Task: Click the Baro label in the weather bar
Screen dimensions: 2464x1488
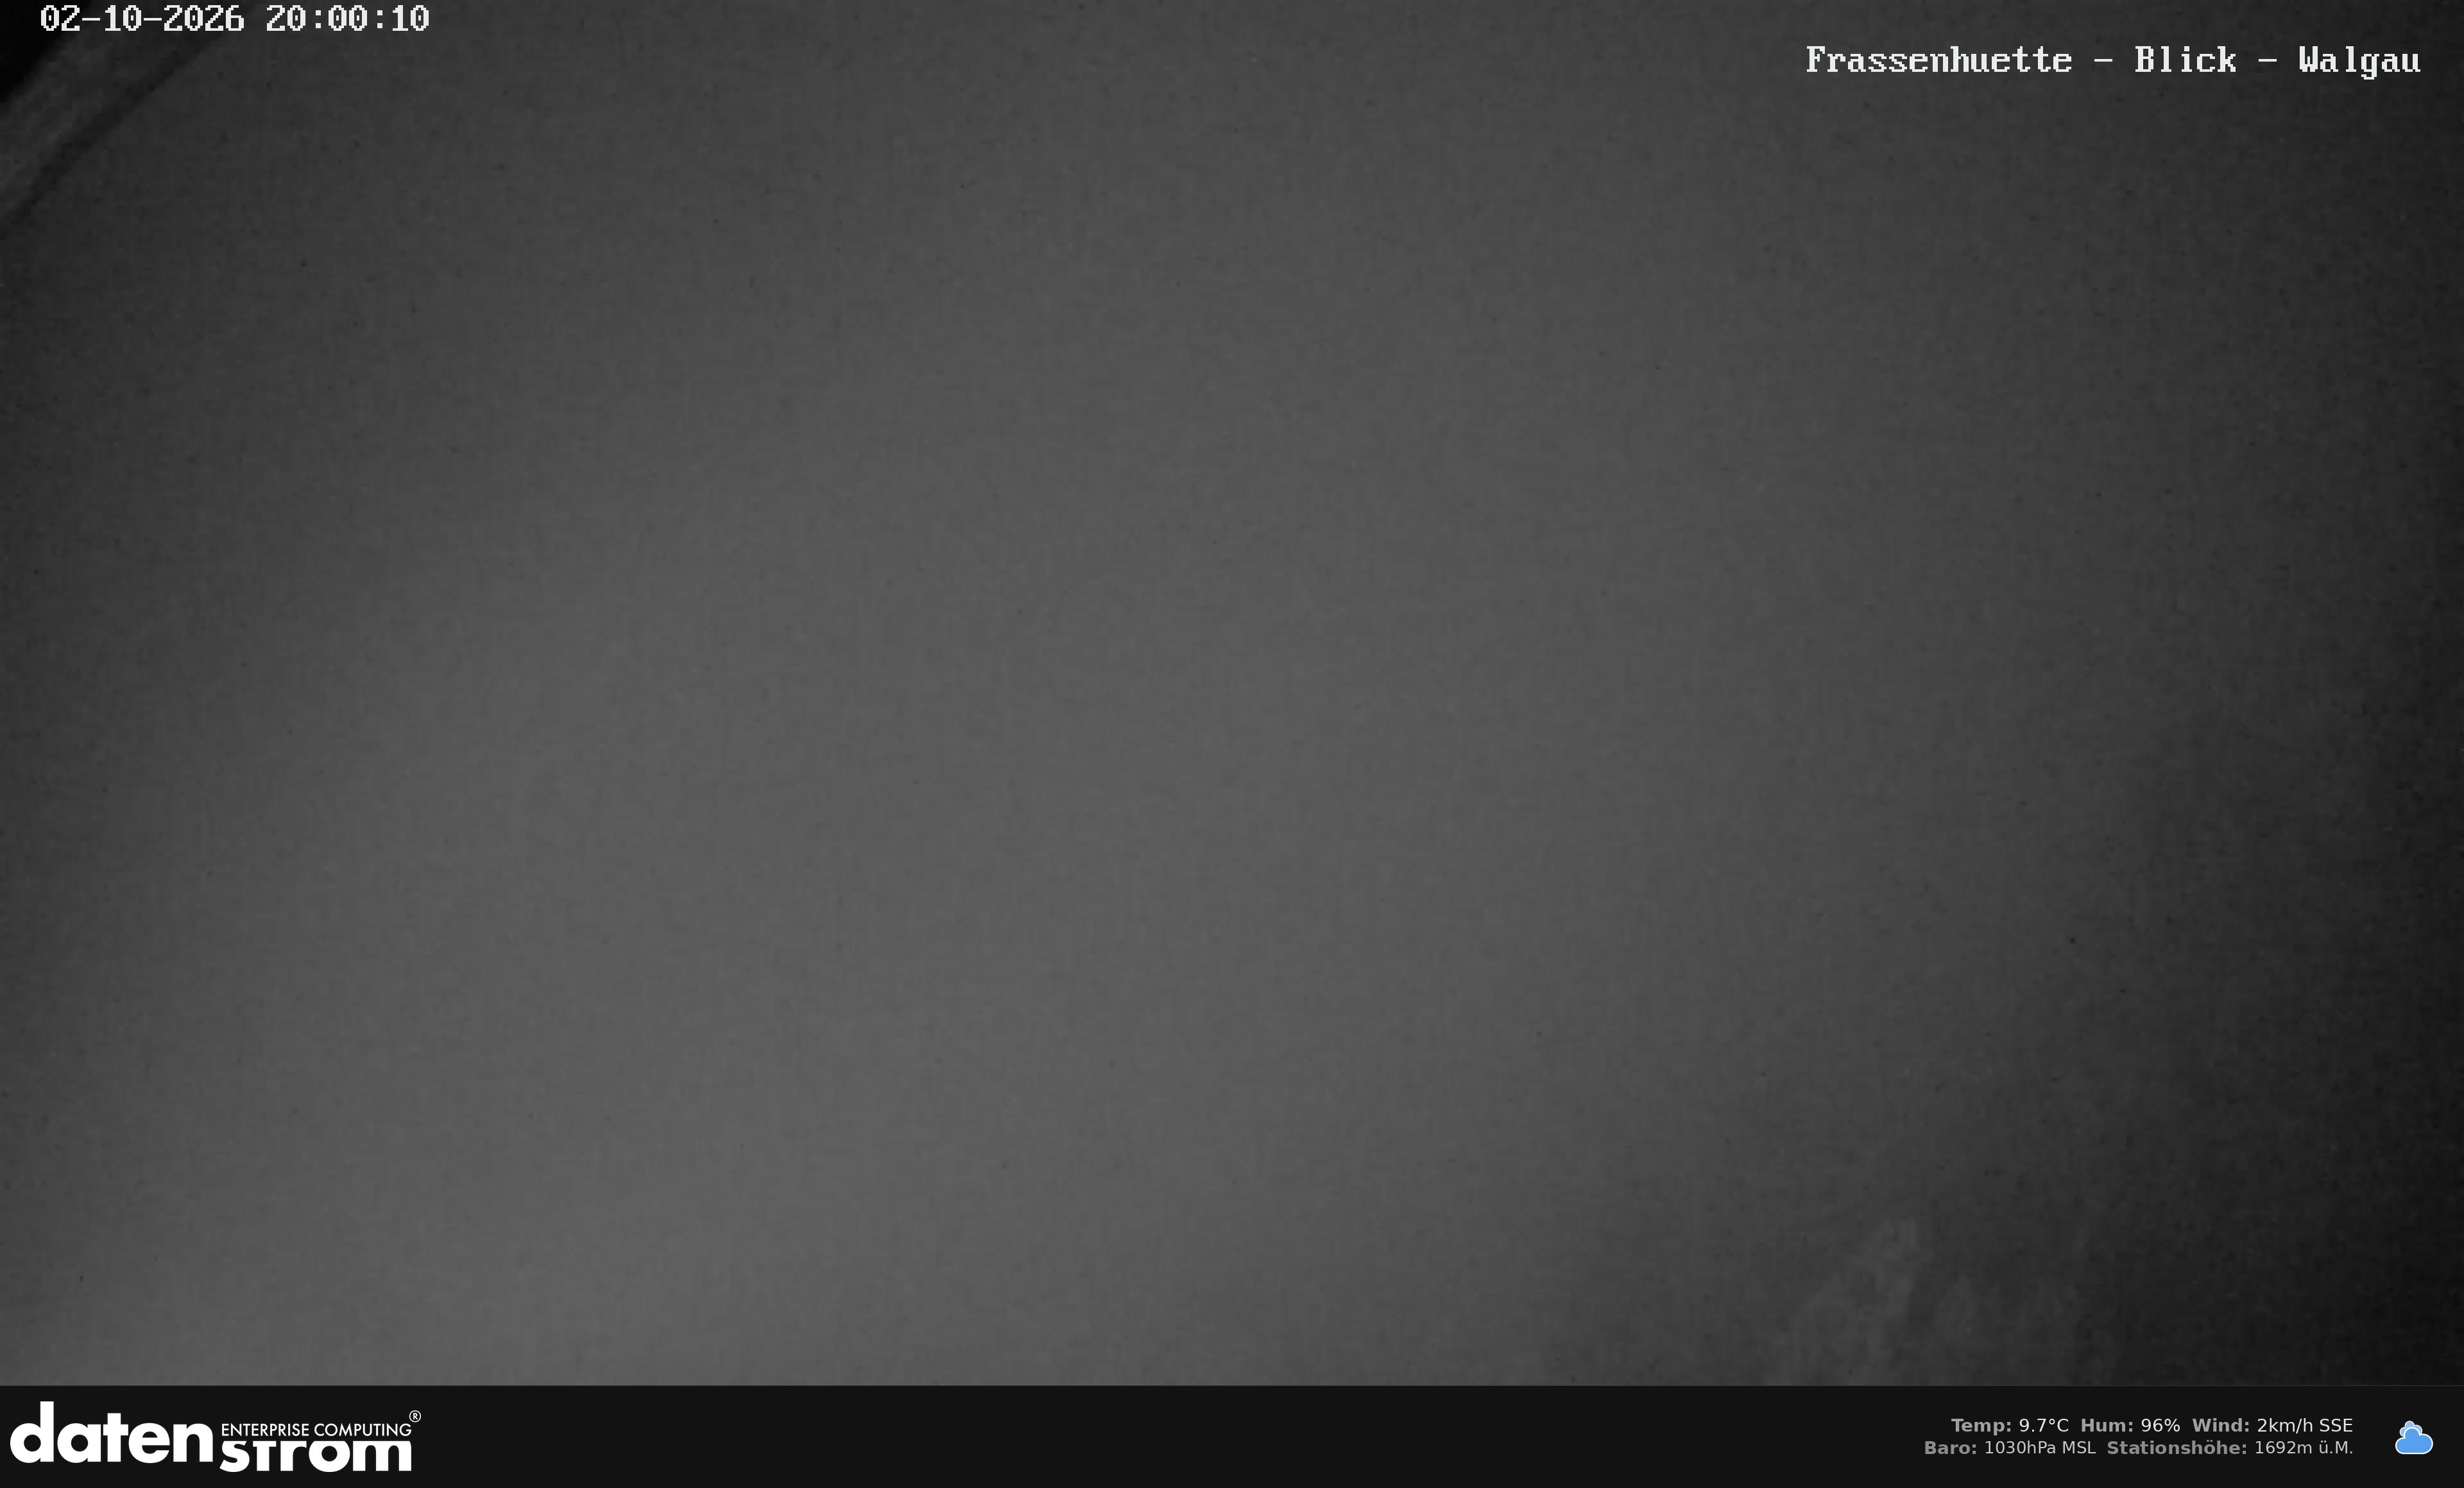Action: [1950, 1447]
